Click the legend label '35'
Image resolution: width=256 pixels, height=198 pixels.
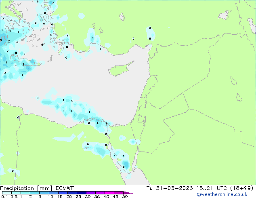tap(97, 196)
